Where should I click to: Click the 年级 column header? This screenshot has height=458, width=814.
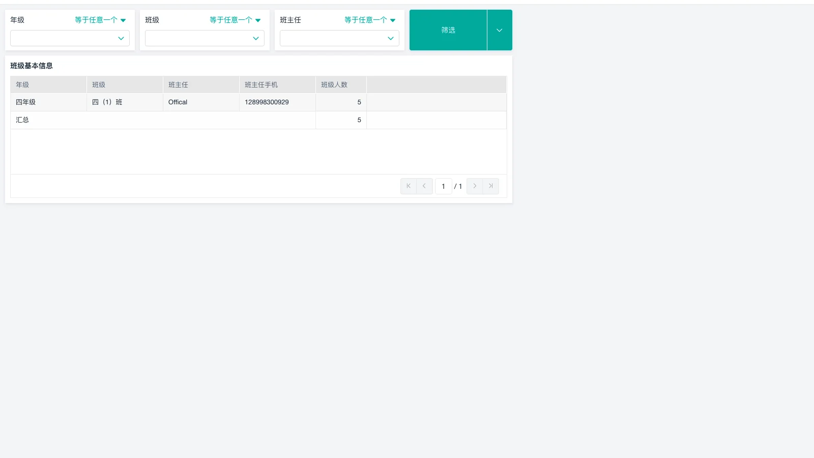pos(22,84)
